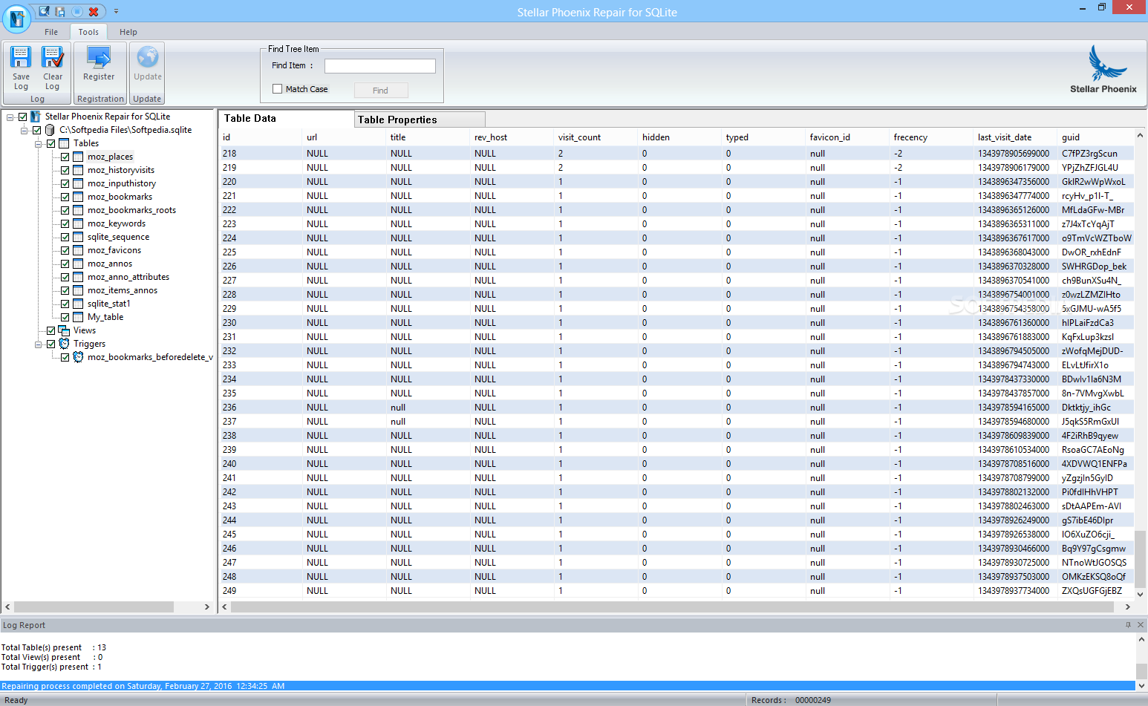1148x706 pixels.
Task: Uncheck the moz_bookmarks checkbox
Action: [x=65, y=197]
